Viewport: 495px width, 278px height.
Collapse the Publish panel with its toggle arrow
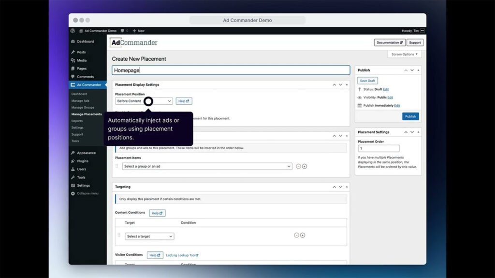(418, 70)
